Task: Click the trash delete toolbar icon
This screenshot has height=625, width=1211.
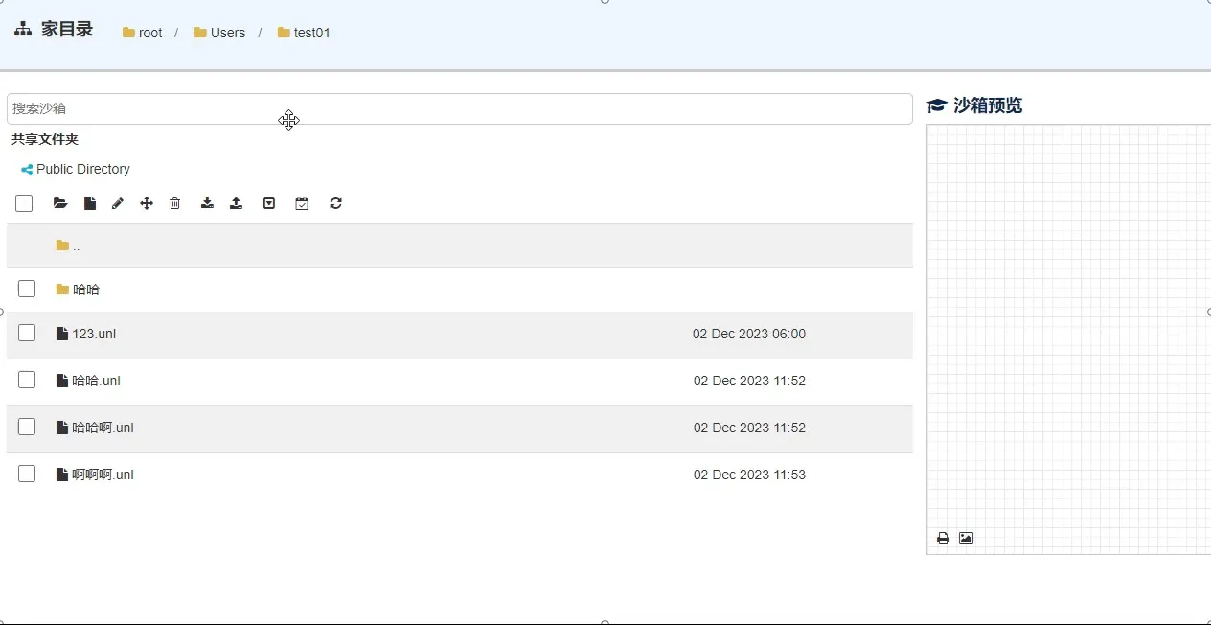Action: [175, 203]
